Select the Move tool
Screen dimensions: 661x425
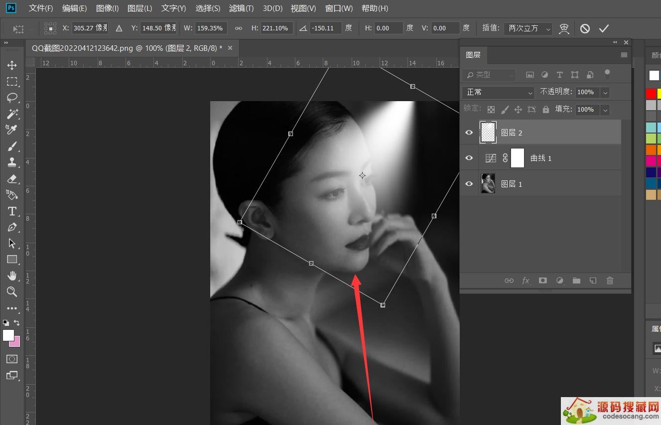[12, 65]
